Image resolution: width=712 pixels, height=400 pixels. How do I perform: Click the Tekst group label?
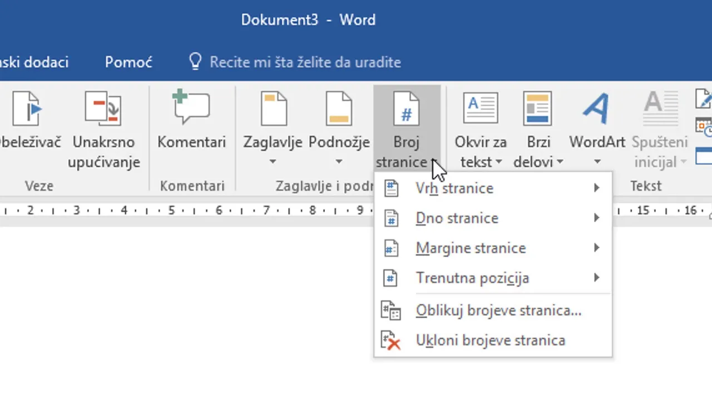pos(645,186)
